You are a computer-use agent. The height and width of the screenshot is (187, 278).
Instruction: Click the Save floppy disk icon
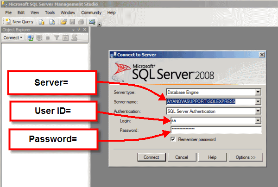pos(72,22)
